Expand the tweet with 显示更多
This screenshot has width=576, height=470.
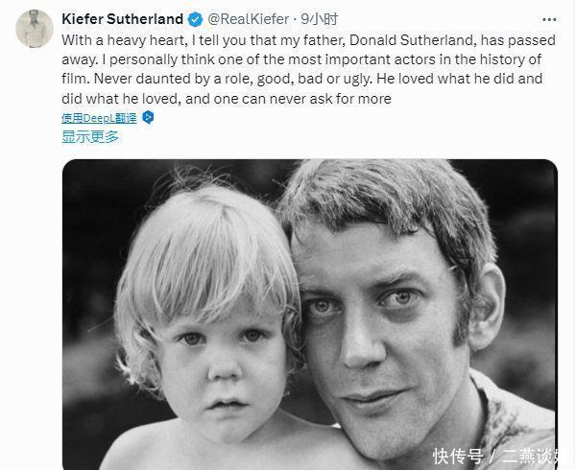90,136
